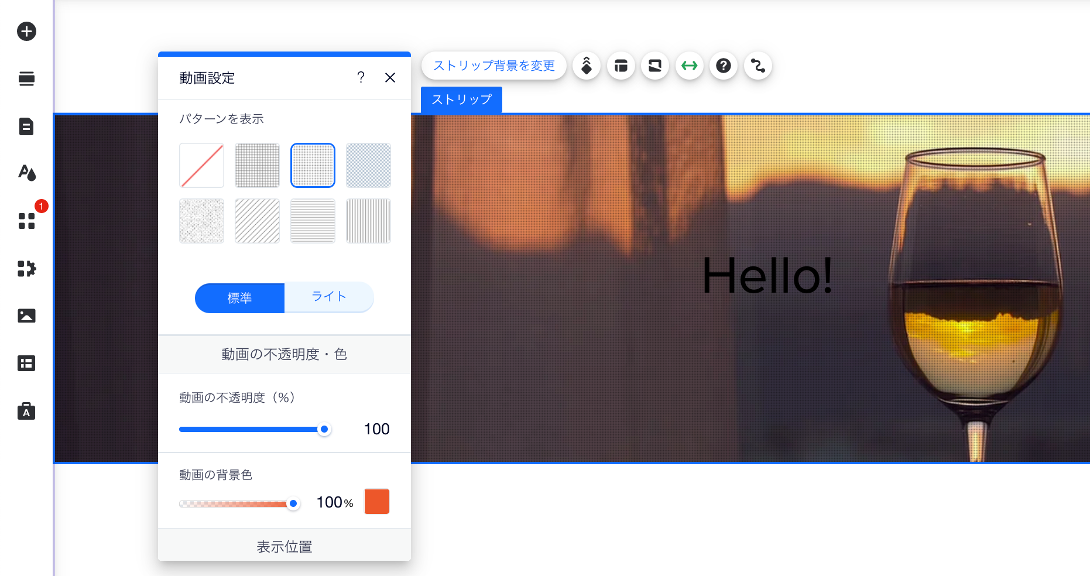The height and width of the screenshot is (576, 1090).
Task: Open the Add elements plus icon
Action: [26, 31]
